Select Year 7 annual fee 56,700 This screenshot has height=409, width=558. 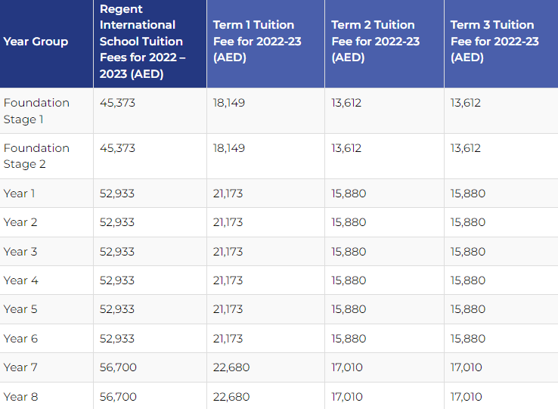118,367
